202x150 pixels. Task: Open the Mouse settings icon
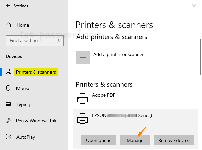(8, 88)
